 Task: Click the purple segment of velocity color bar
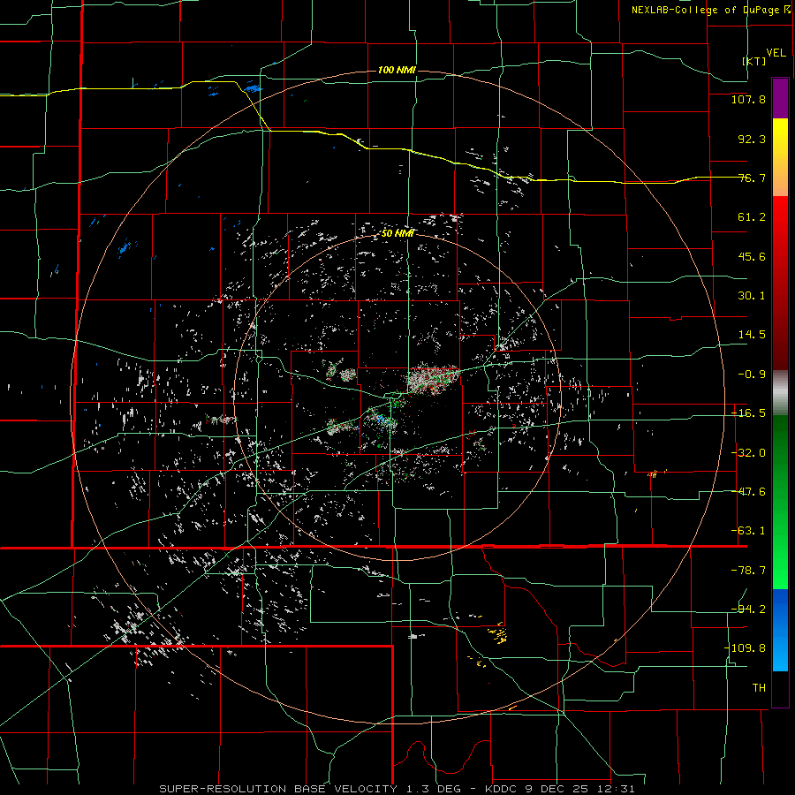click(780, 98)
